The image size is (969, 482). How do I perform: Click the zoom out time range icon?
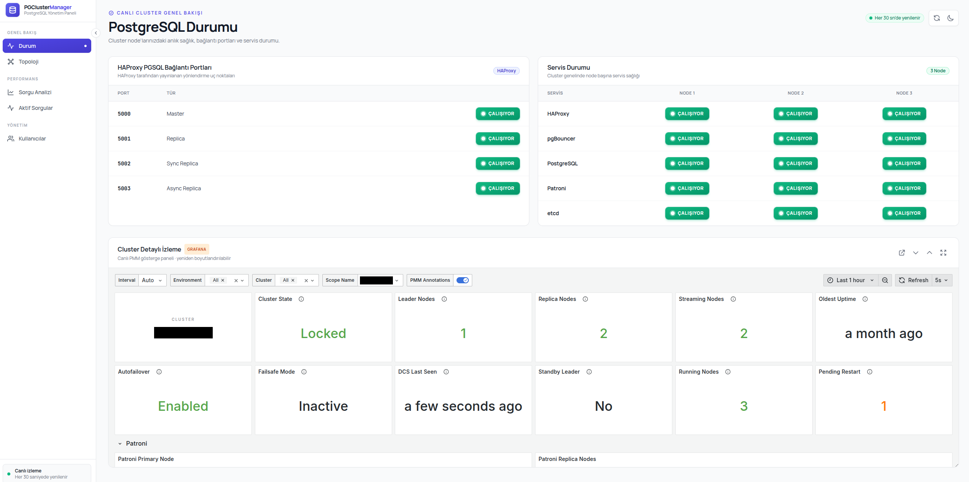click(885, 280)
